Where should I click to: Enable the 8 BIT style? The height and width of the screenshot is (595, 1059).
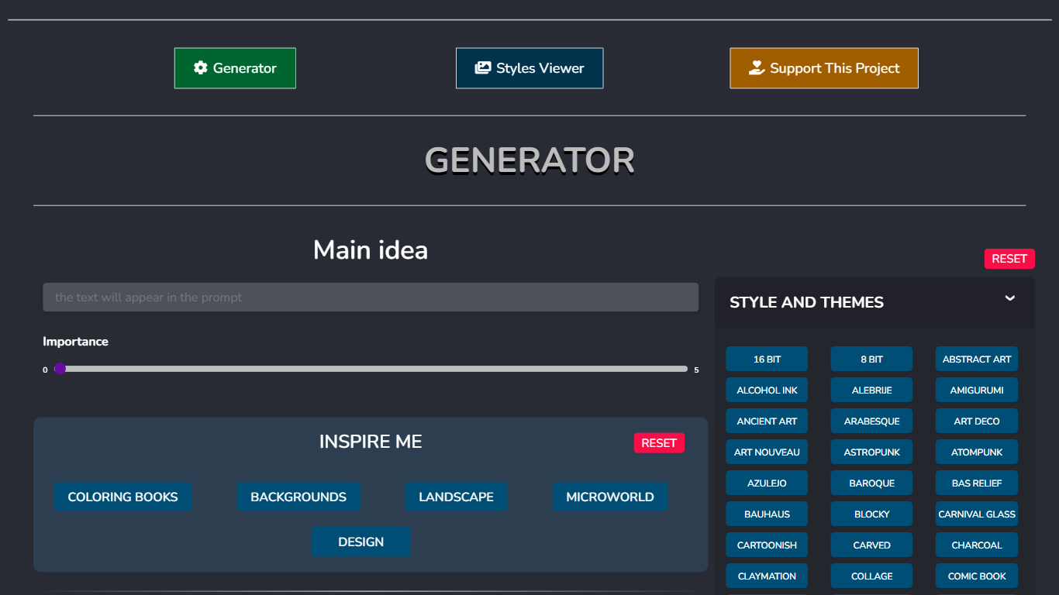tap(871, 359)
